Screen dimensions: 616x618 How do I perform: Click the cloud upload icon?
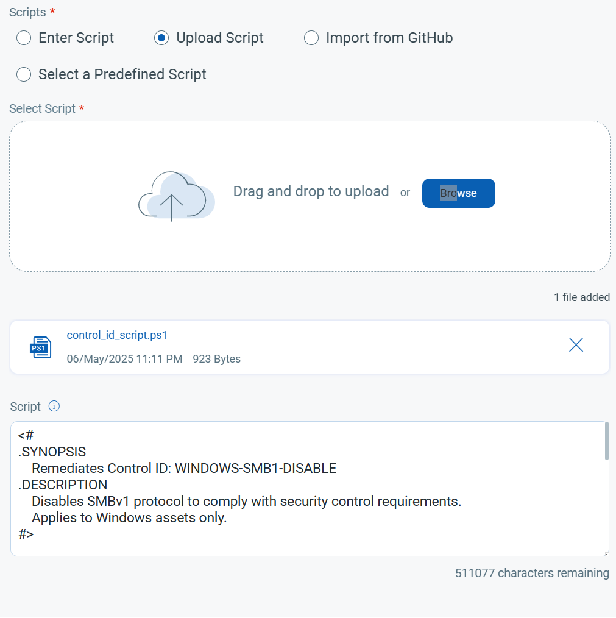tap(176, 196)
